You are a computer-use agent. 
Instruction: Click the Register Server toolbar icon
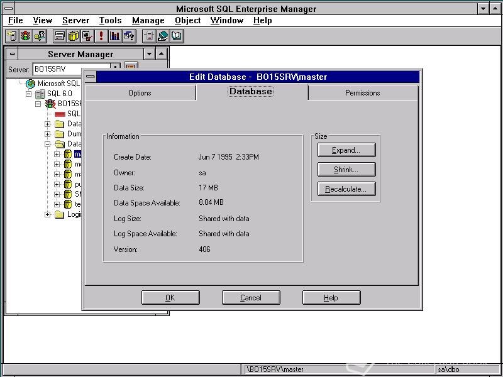(12, 36)
